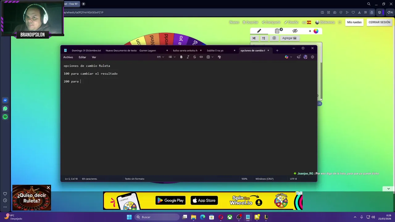Open the Ver menu

pyautogui.click(x=94, y=57)
